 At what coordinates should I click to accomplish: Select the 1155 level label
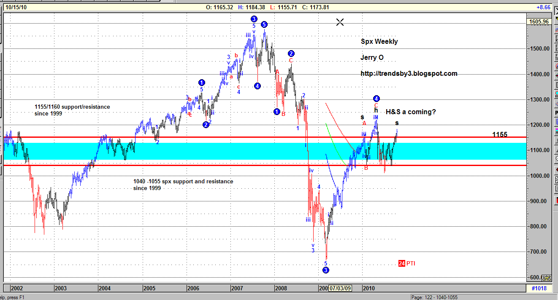(500, 135)
